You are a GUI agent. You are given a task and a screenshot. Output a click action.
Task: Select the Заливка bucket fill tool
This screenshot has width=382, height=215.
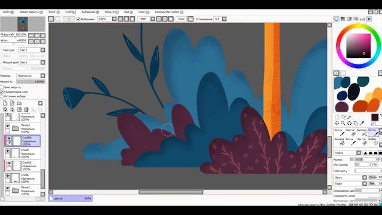pyautogui.click(x=339, y=142)
